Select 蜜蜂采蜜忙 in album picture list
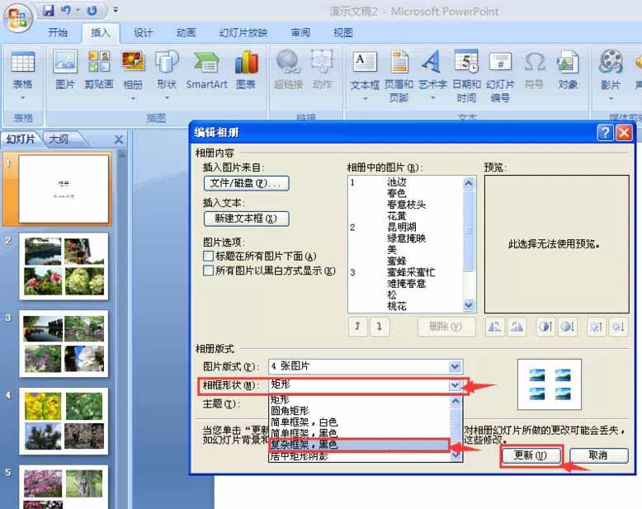642x509 pixels. tap(411, 272)
